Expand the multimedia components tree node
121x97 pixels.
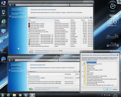pos(83,76)
